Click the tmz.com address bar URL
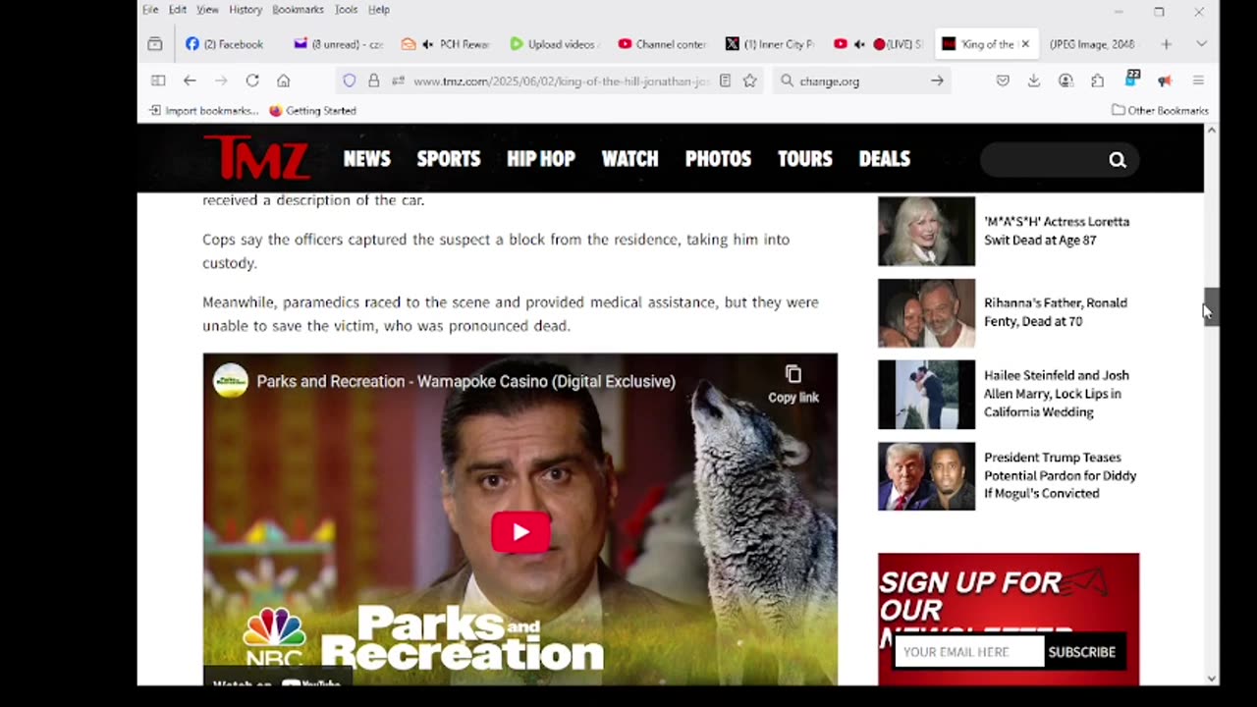This screenshot has height=707, width=1257. [561, 82]
